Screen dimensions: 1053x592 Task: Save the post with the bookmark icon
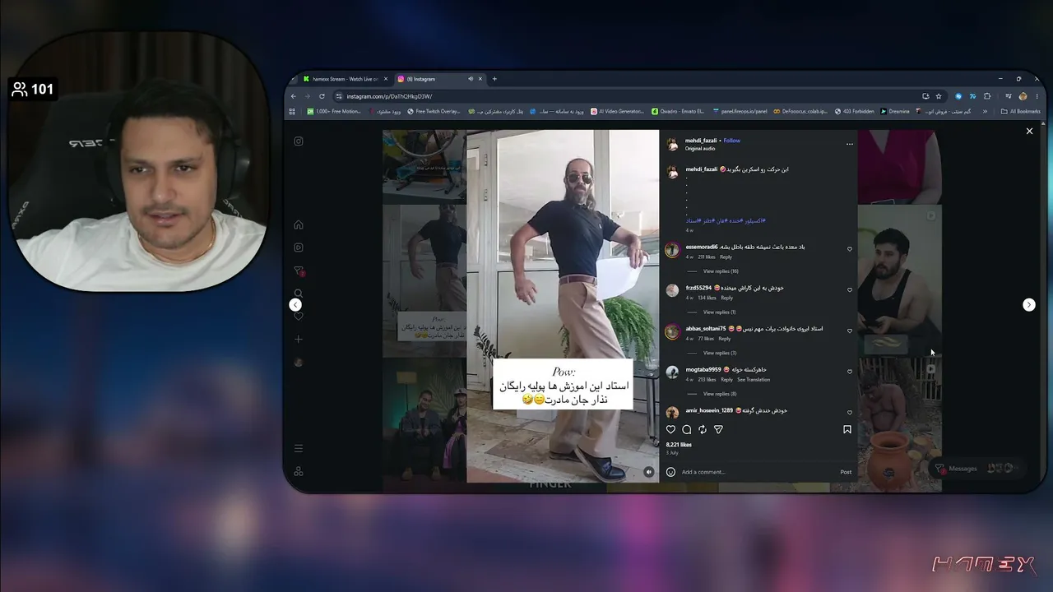[x=847, y=429]
